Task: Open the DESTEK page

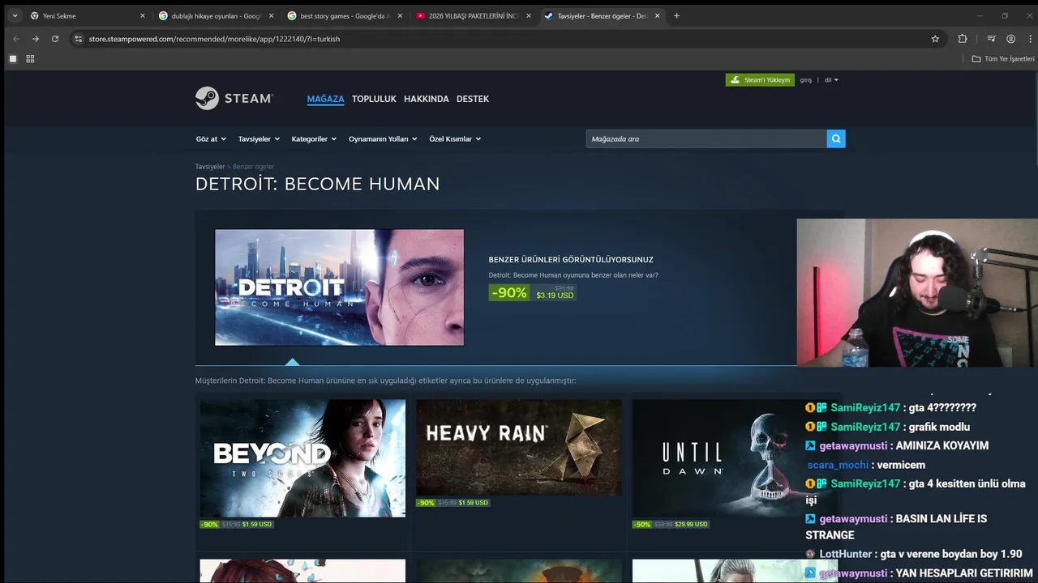Action: (473, 99)
